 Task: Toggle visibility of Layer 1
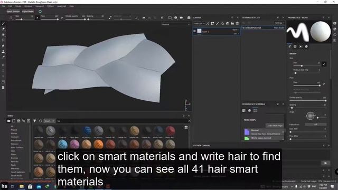[x=195, y=31]
